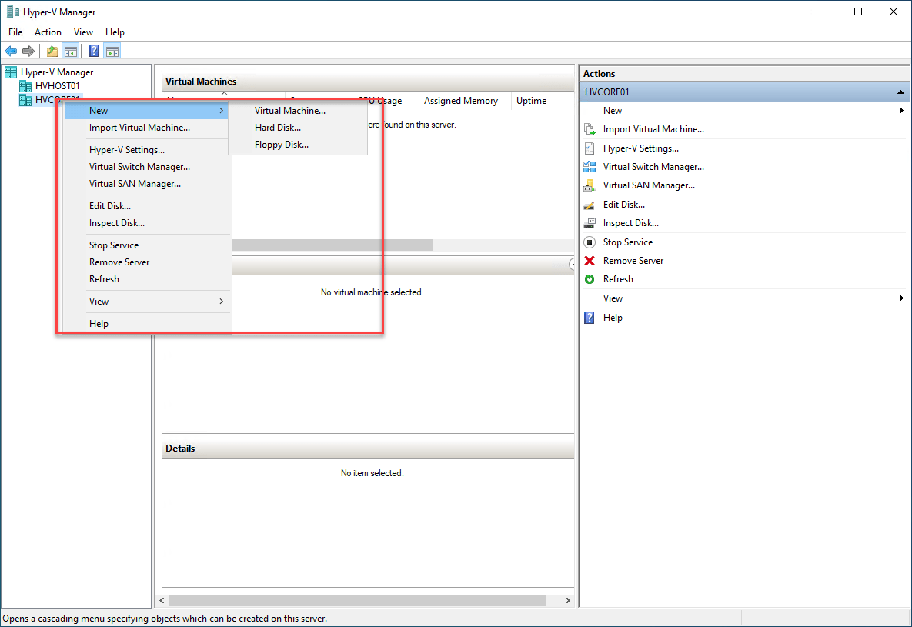912x627 pixels.
Task: Click the Virtual Machines panel heading
Action: click(x=201, y=82)
